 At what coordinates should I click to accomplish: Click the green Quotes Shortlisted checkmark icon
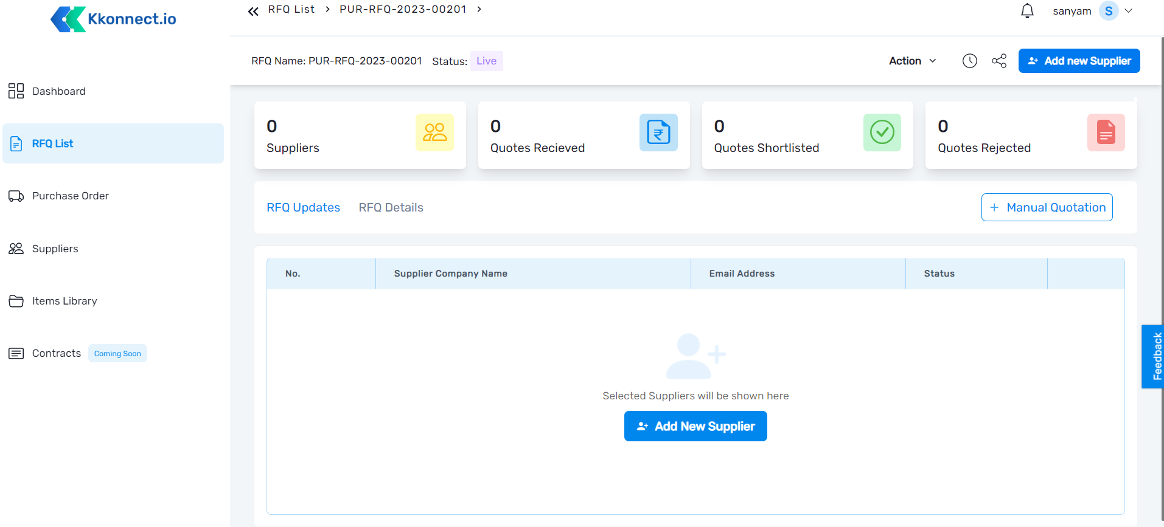pos(882,133)
